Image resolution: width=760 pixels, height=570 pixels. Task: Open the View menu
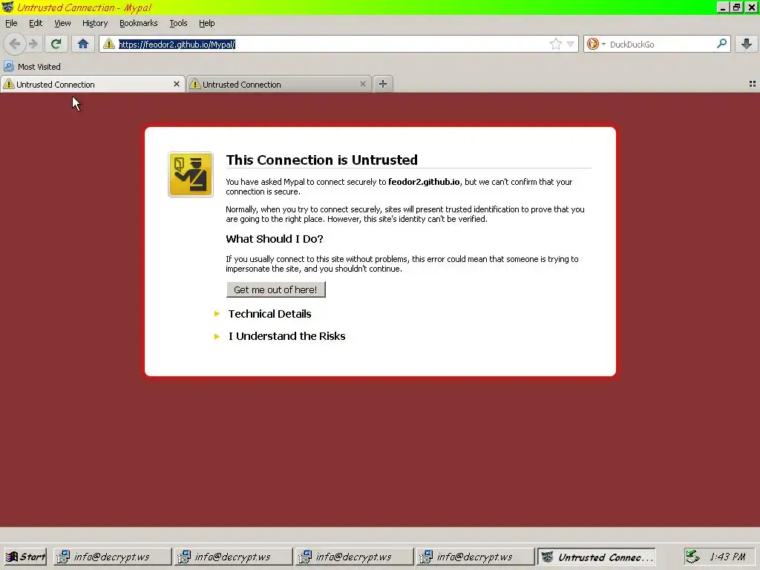pyautogui.click(x=62, y=23)
